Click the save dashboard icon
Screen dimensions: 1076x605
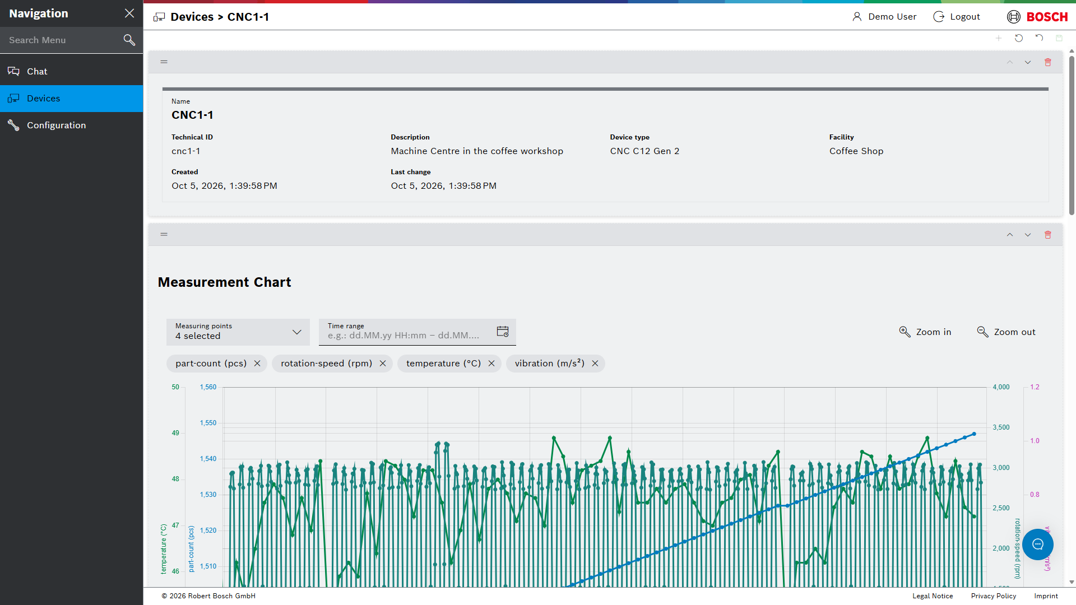(1059, 38)
